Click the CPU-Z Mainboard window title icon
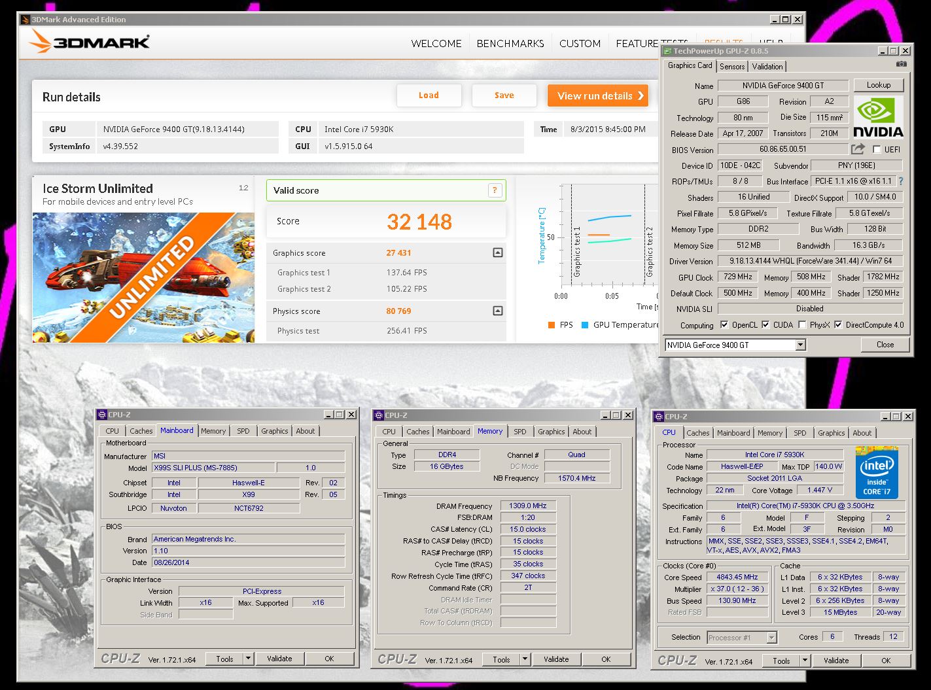Viewport: 931px width, 690px height. 102,415
